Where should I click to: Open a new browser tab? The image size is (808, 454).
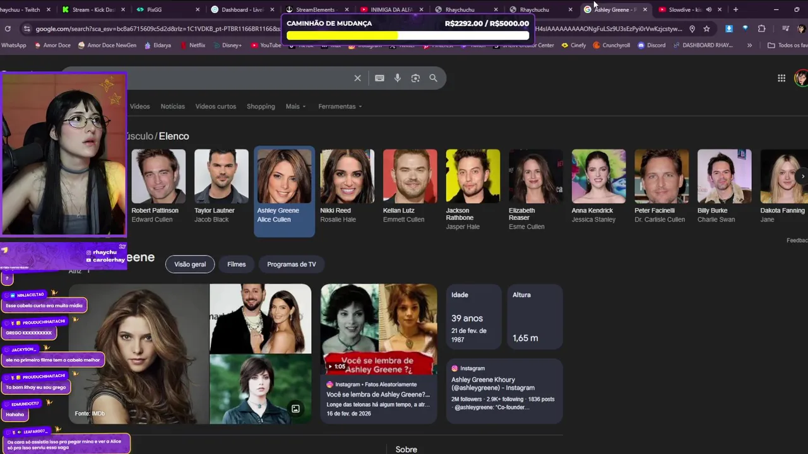735,9
